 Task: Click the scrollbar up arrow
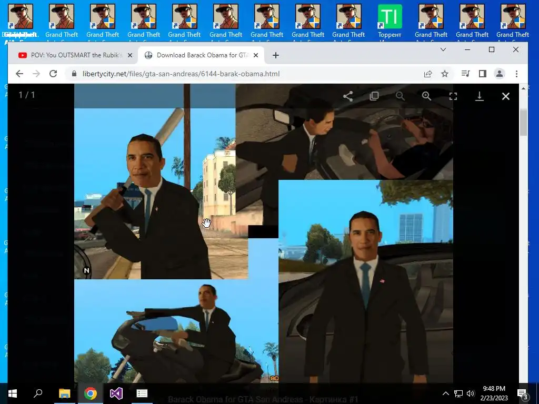tap(523, 88)
